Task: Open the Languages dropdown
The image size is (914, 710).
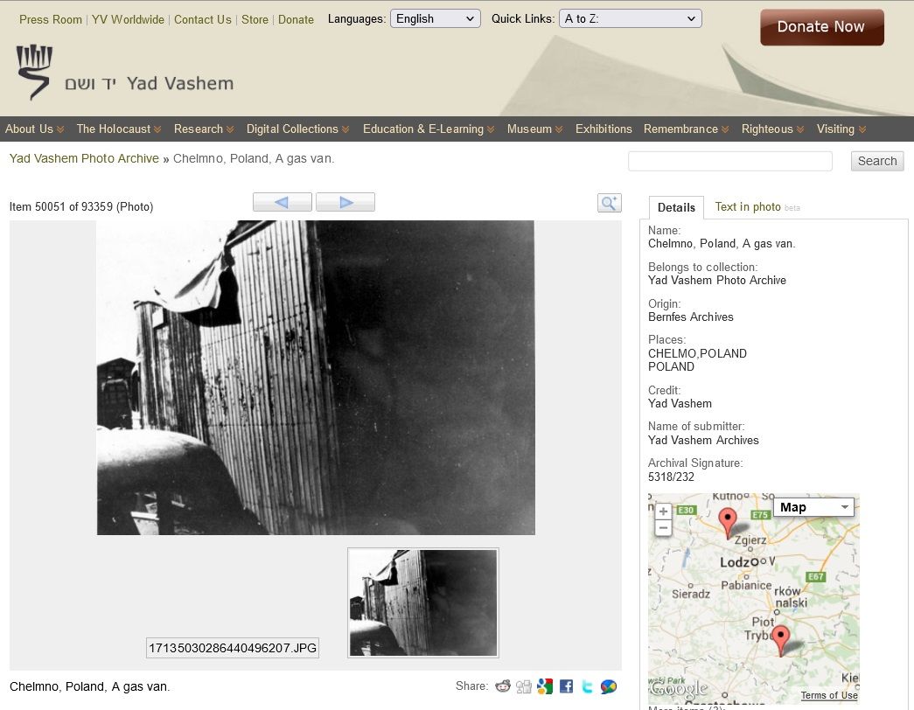Action: click(435, 18)
